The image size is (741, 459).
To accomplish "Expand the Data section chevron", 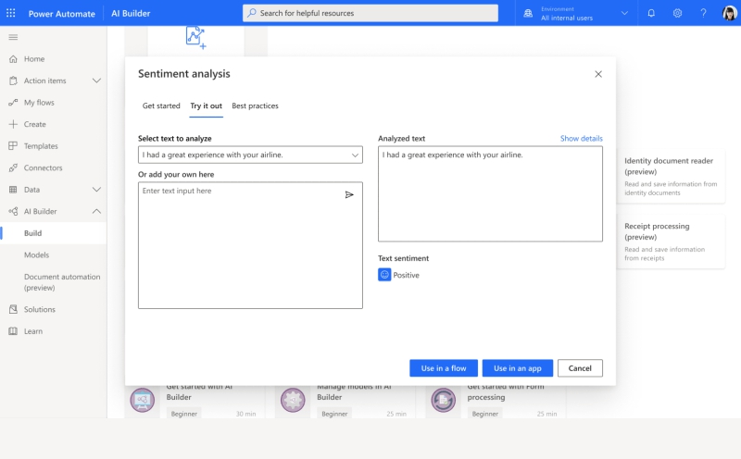I will (96, 190).
